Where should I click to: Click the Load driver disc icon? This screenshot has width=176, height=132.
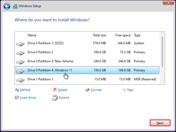17,98
